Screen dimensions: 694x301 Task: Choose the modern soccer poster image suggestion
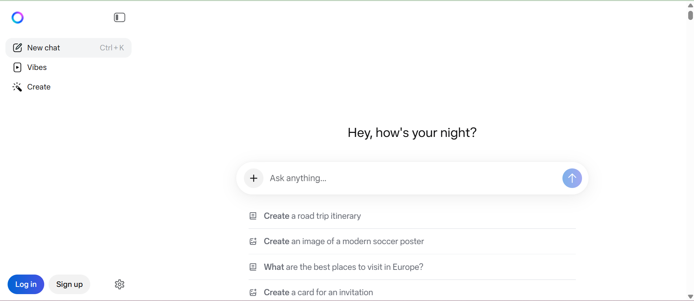(412, 241)
